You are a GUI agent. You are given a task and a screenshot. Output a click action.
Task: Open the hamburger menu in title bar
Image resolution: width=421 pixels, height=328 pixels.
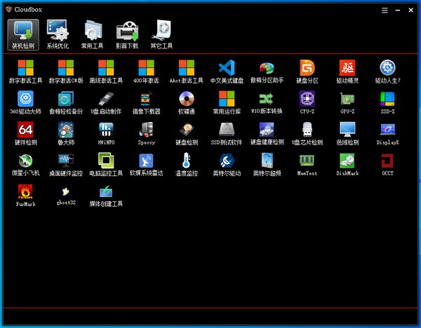(385, 11)
